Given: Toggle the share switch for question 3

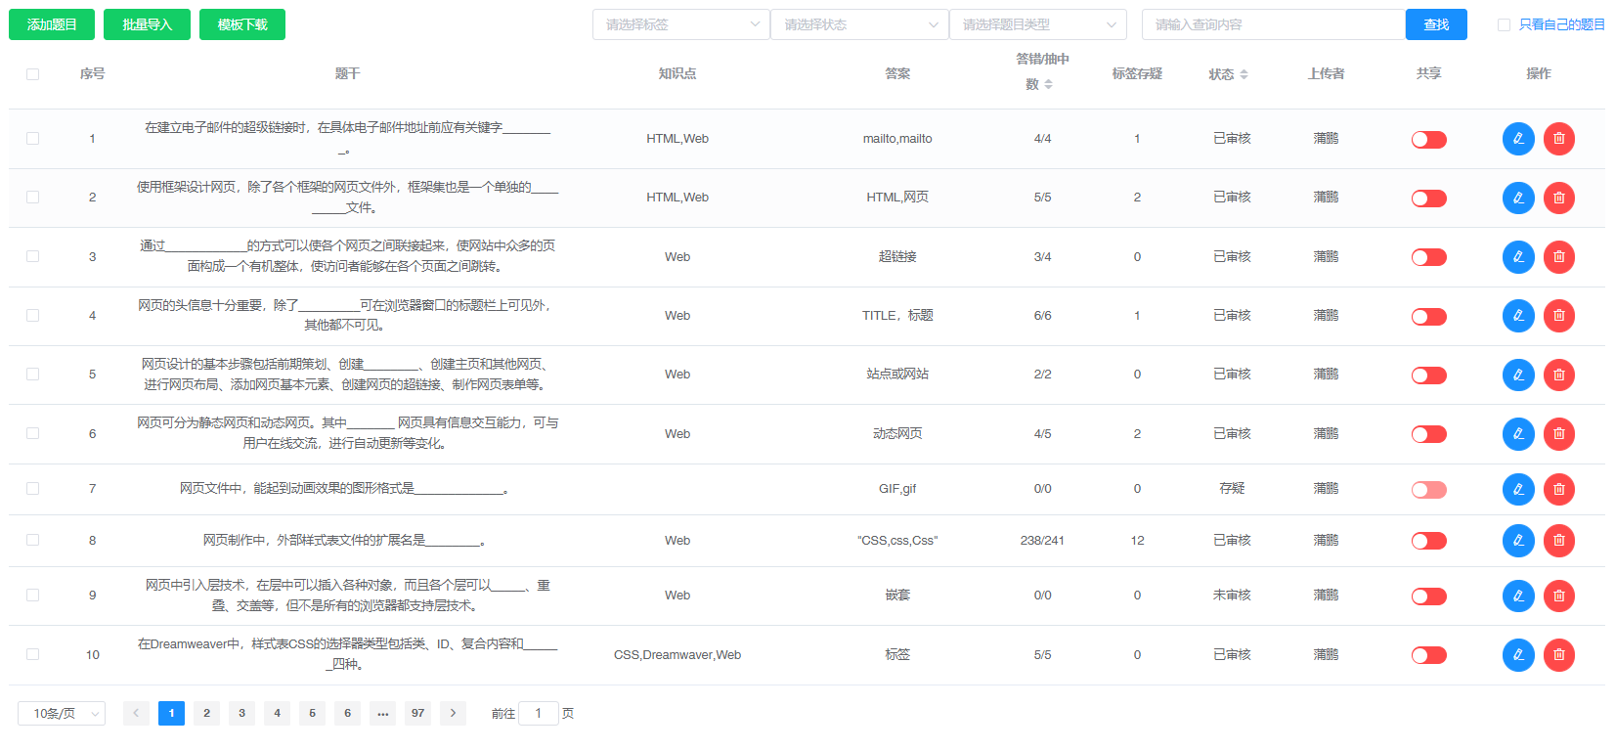Looking at the screenshot, I should pos(1428,257).
